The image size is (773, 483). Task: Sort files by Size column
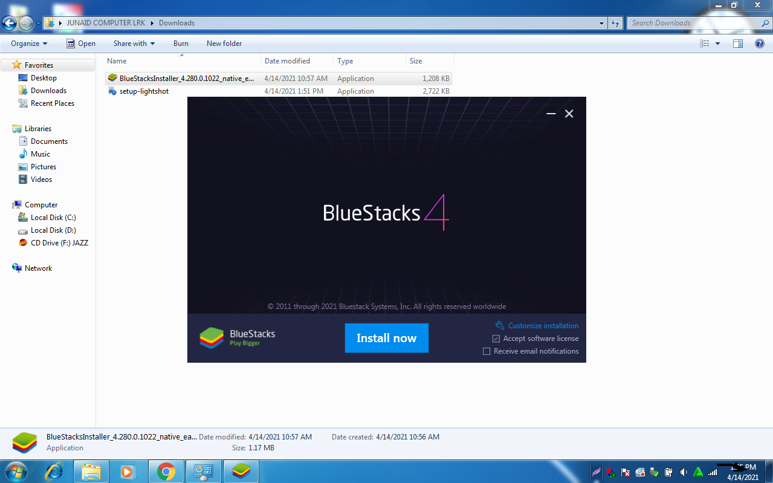430,61
